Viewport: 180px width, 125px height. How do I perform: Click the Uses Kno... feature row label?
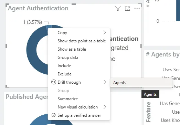[x=170, y=120]
